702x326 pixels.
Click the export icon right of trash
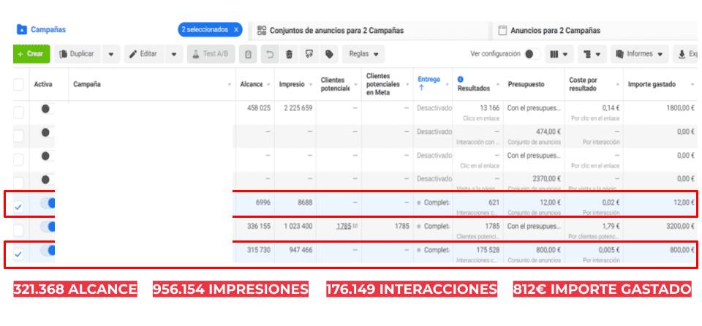(x=309, y=54)
